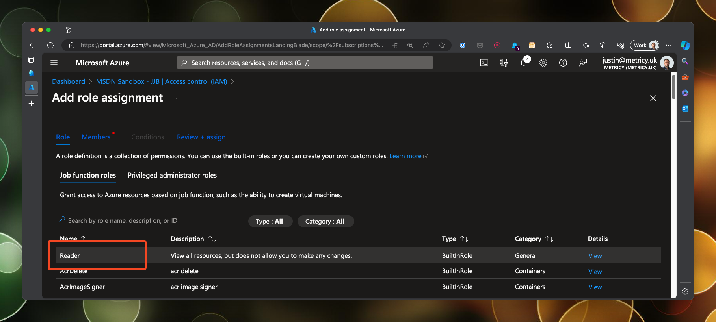716x322 pixels.
Task: Open the read aloud icon in address bar
Action: pos(426,45)
